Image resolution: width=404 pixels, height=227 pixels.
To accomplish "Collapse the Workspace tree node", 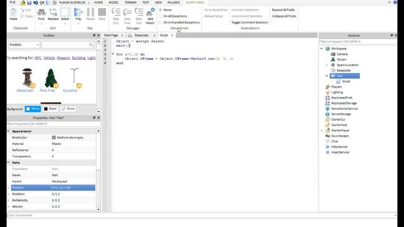I will click(321, 49).
